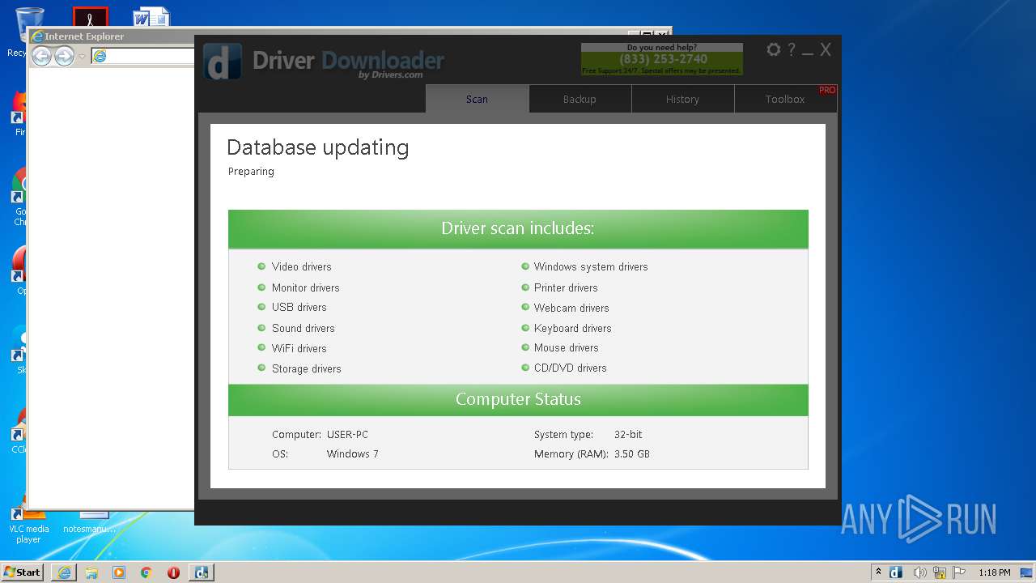The width and height of the screenshot is (1036, 583).
Task: Open the Backup tab
Action: pos(580,99)
